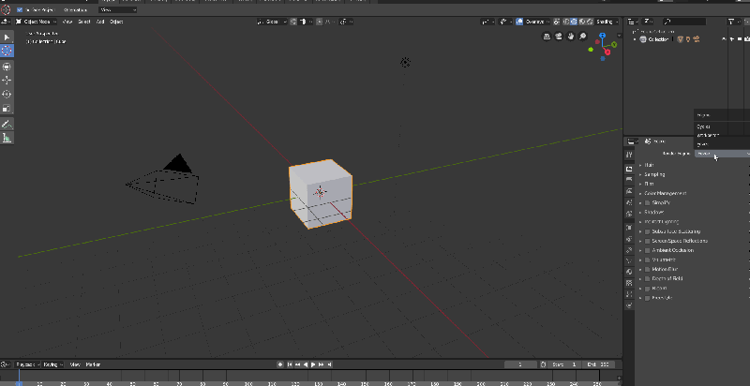Open the Object Mode dropdown
750x386 pixels.
tap(36, 22)
